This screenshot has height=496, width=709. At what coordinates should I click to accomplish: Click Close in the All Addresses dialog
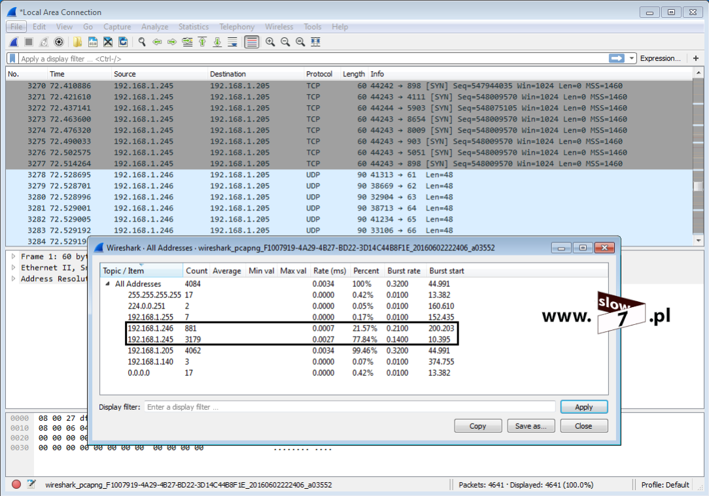point(584,426)
